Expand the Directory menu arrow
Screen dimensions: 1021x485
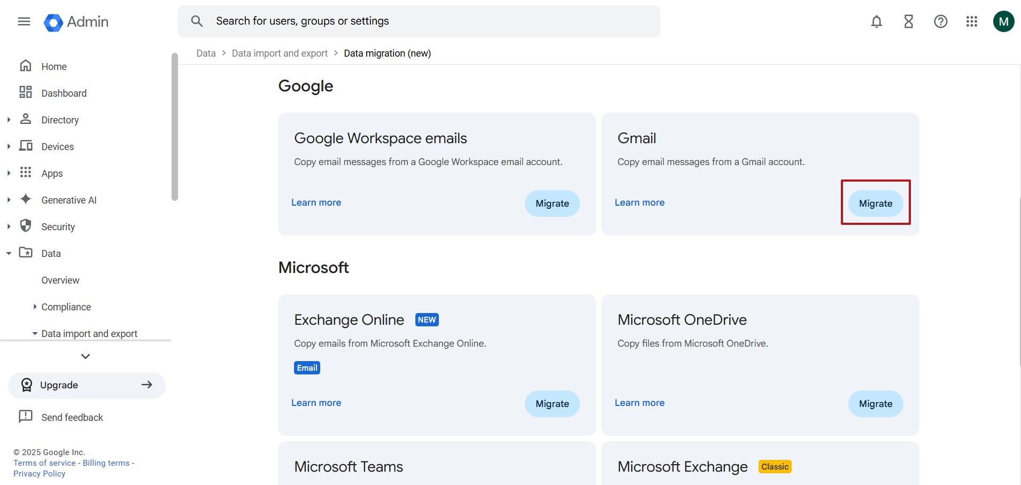9,120
